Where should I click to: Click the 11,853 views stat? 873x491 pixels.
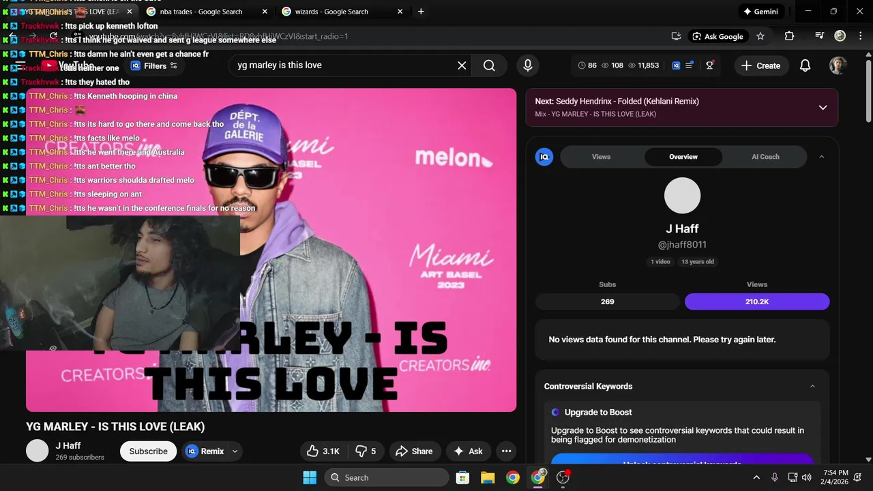click(643, 65)
